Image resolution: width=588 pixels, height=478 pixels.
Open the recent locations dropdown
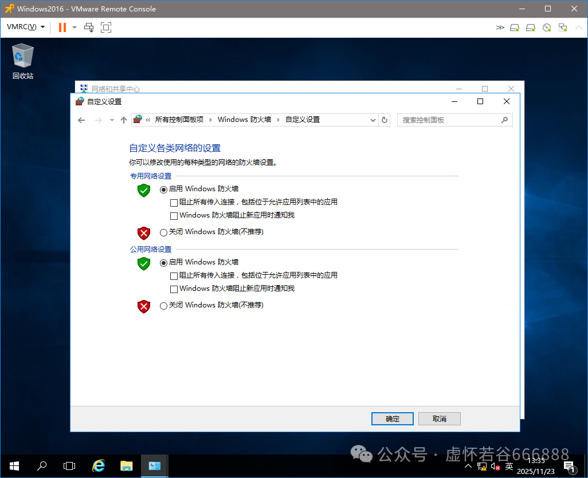point(112,120)
